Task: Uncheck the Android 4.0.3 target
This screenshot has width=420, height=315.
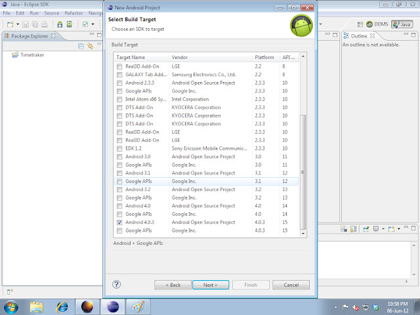Action: coord(119,222)
